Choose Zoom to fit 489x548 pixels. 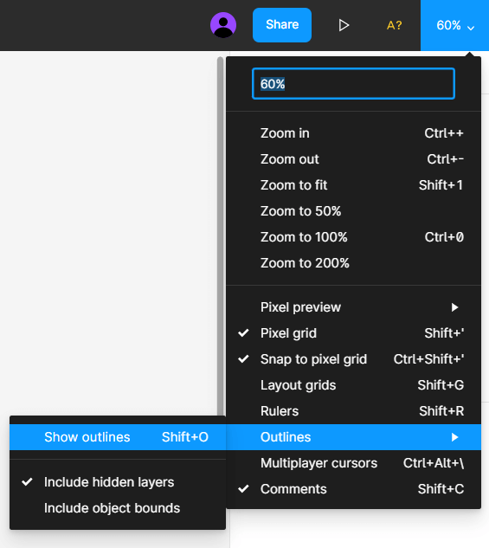pyautogui.click(x=353, y=185)
